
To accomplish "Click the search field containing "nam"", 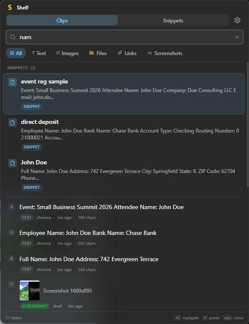I will pos(125,37).
